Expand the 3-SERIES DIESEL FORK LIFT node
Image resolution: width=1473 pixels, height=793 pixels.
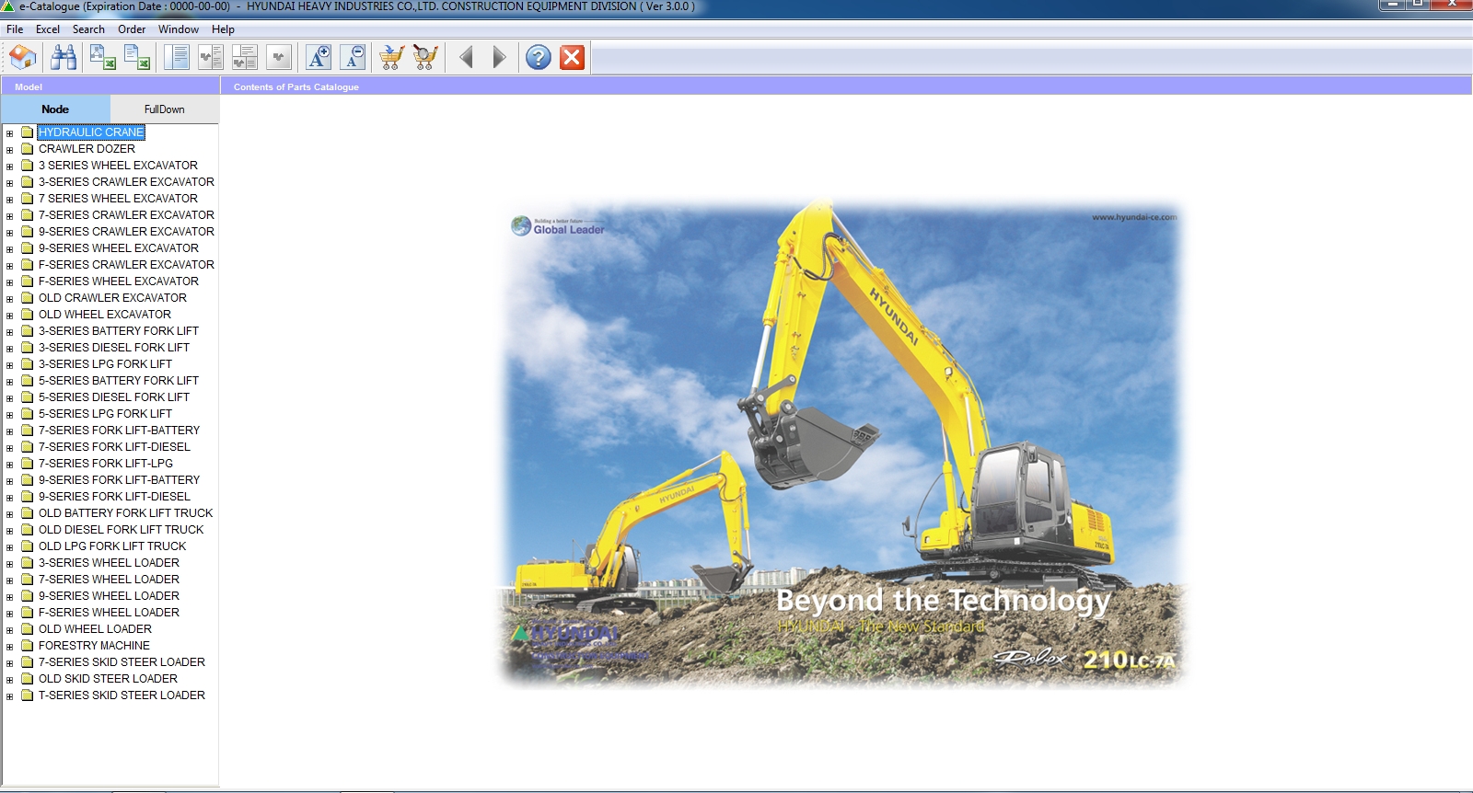click(x=9, y=349)
